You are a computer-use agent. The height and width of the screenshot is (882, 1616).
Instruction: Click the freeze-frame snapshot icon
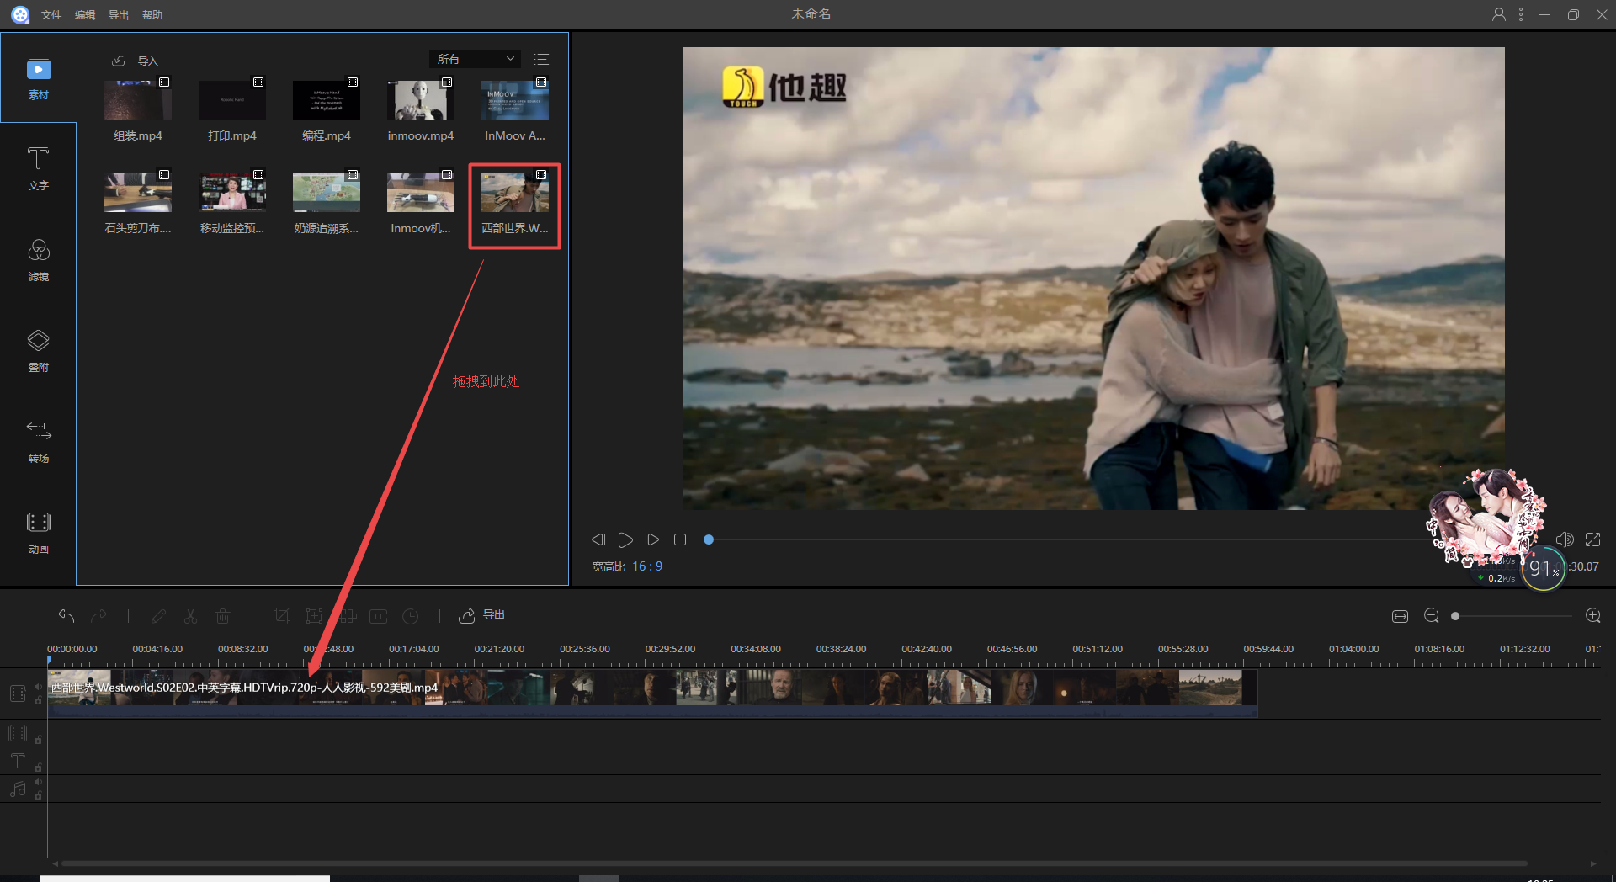pyautogui.click(x=379, y=616)
